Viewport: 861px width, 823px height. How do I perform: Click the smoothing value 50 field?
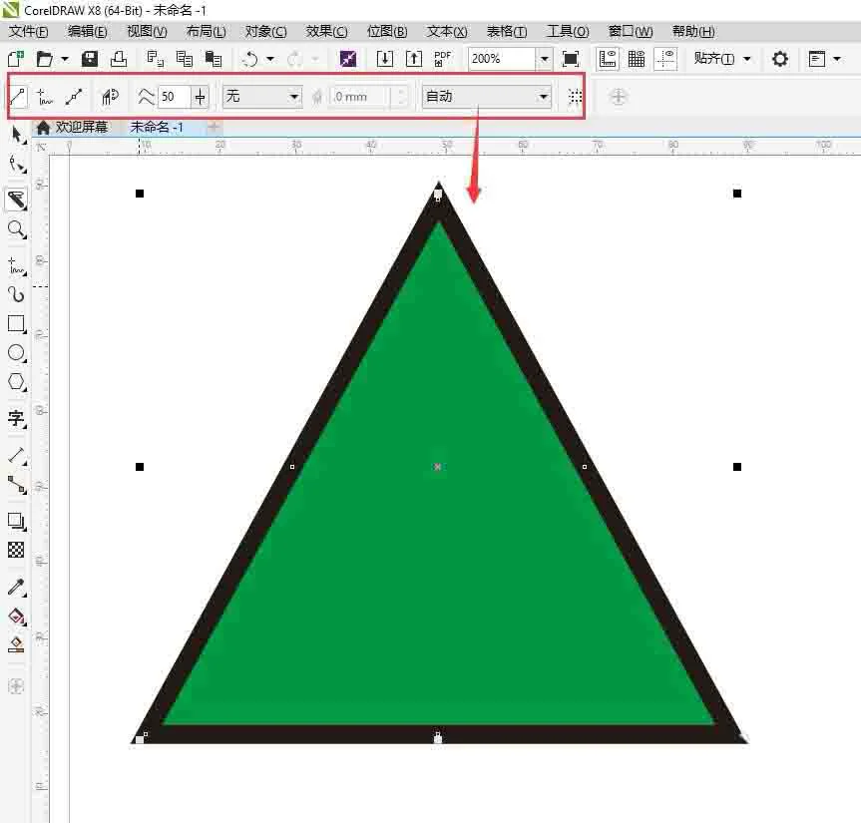point(174,97)
